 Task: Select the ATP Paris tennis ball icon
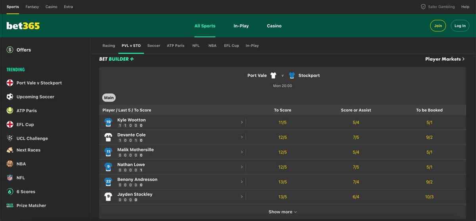click(x=10, y=111)
